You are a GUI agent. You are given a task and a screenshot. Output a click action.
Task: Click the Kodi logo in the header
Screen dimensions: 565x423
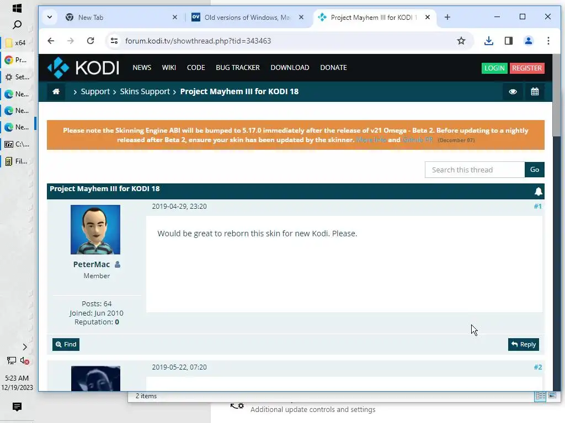click(x=83, y=68)
